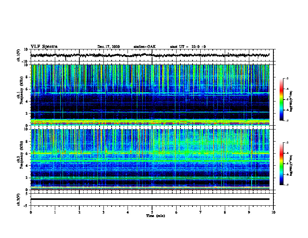Select the log(PSD) label beside ch.1 color bar

(291, 101)
